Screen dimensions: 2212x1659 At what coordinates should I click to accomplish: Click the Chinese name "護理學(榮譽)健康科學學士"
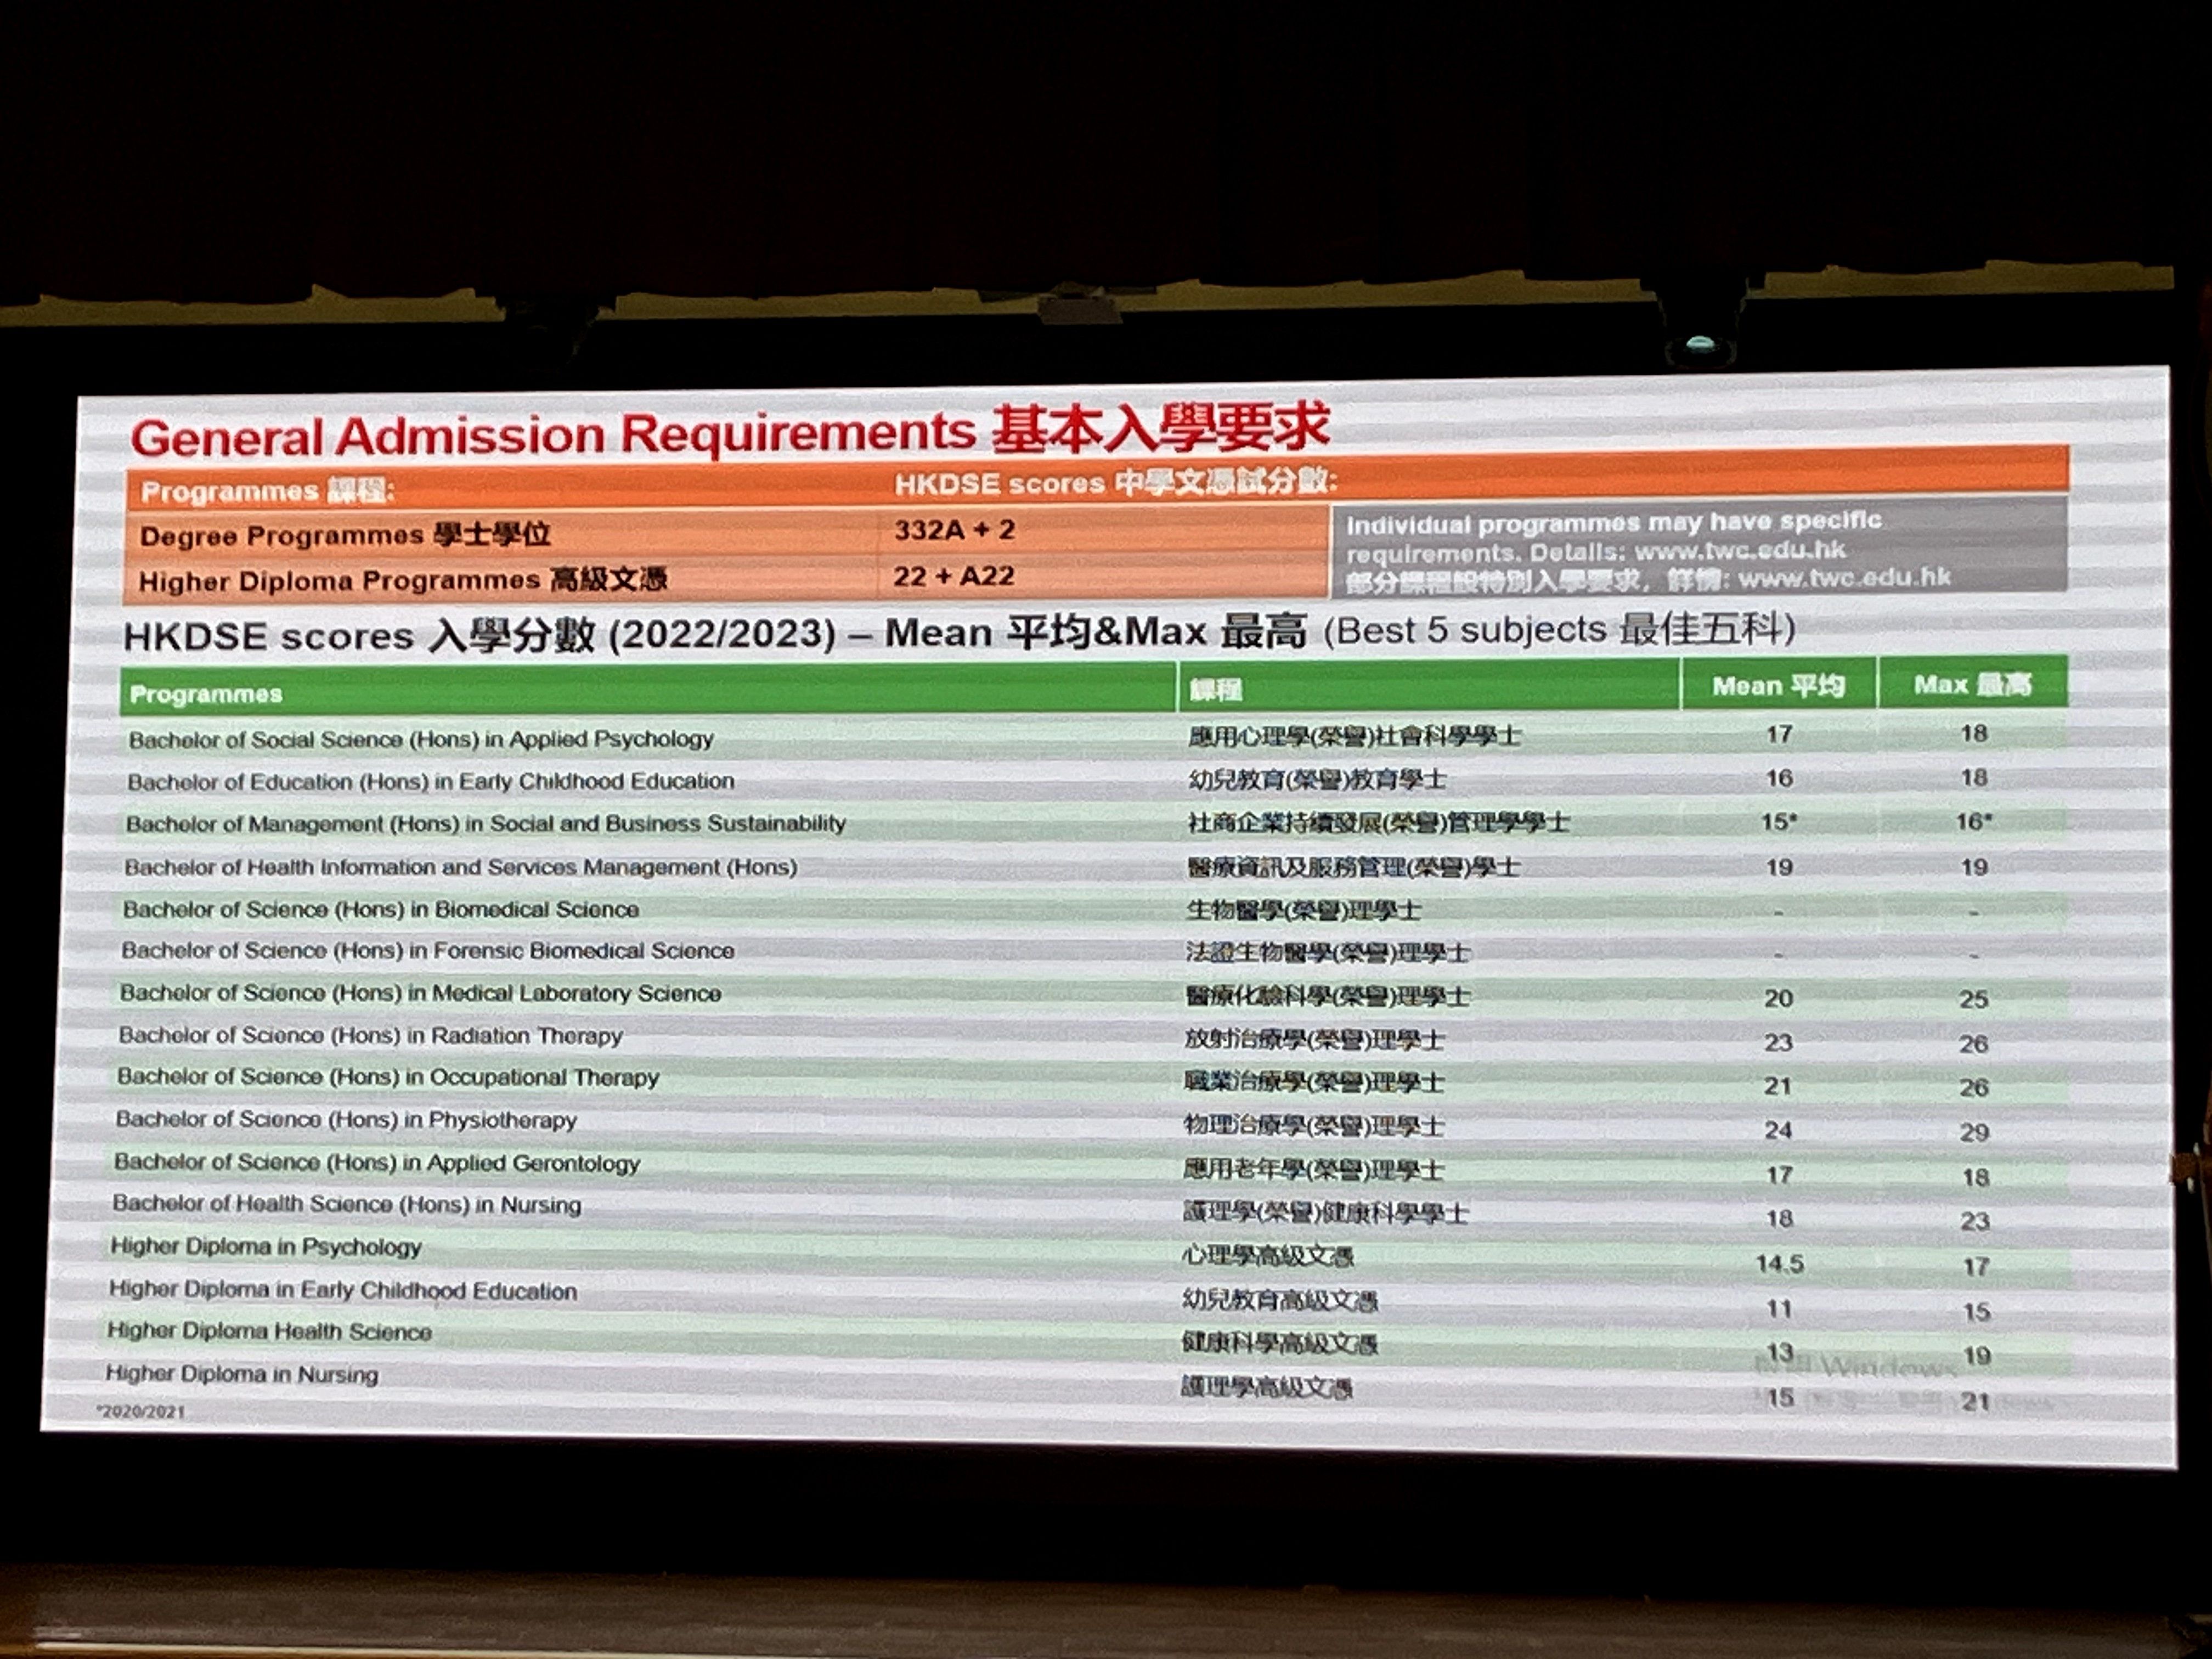tap(1326, 1213)
